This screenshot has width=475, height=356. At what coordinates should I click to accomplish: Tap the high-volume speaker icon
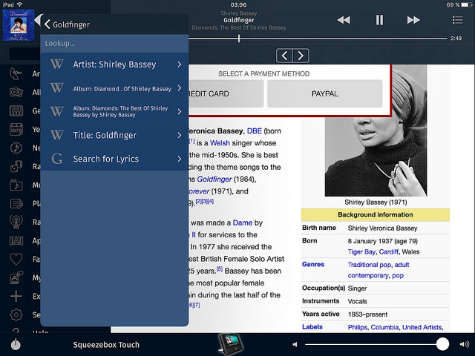(464, 344)
